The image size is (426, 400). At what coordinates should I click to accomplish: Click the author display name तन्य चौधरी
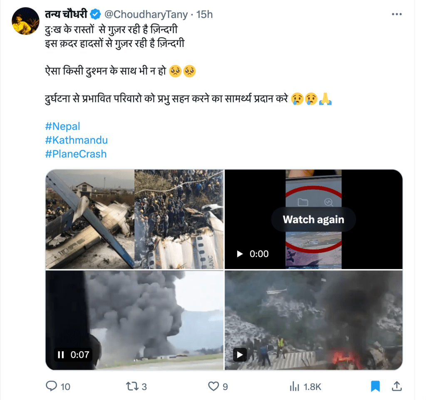pyautogui.click(x=67, y=15)
